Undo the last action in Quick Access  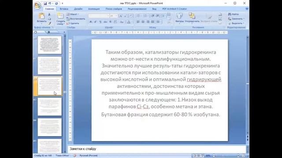pos(50,4)
